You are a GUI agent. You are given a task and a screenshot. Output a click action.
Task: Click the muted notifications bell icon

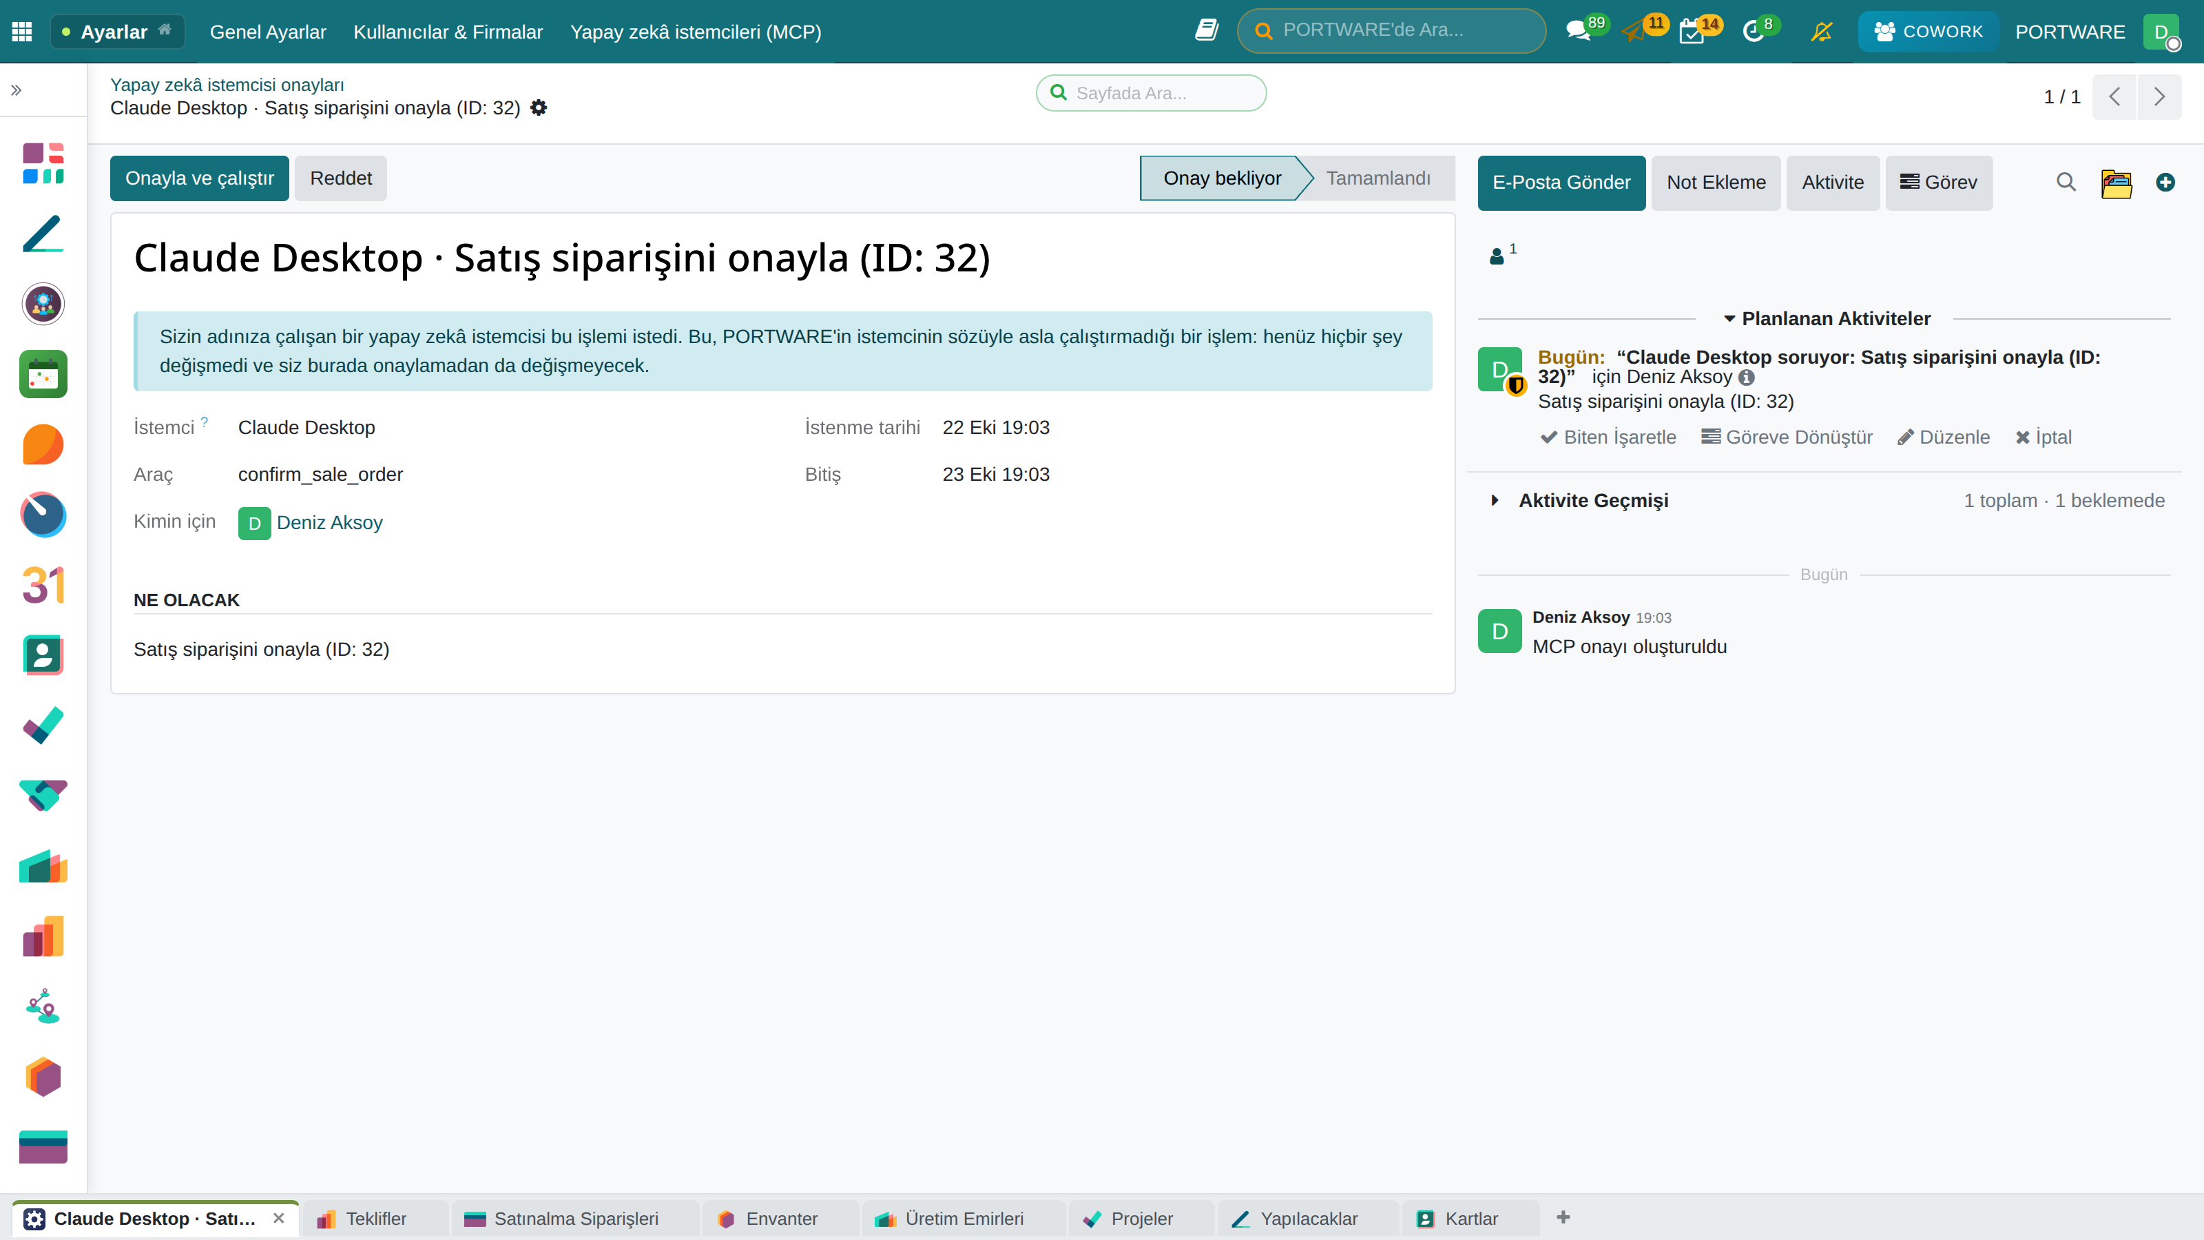pyautogui.click(x=1822, y=32)
